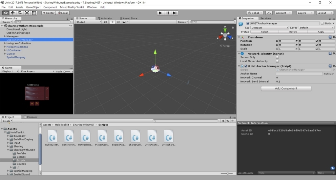Select the Rect Transform tool
The width and height of the screenshot is (336, 180).
click(x=34, y=13)
